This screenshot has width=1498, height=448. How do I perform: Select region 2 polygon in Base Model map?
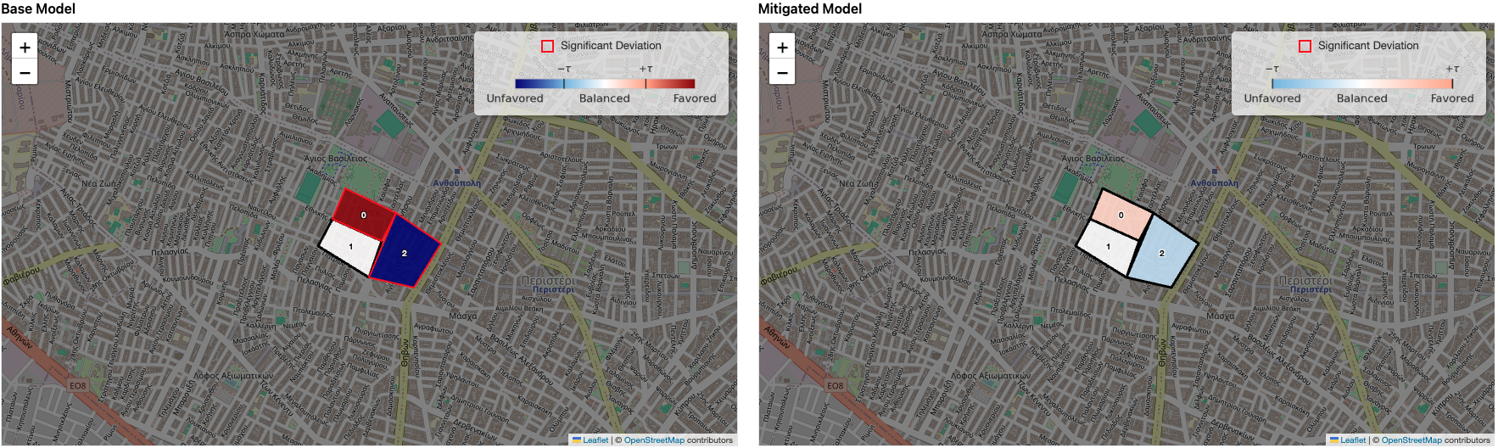tap(405, 253)
